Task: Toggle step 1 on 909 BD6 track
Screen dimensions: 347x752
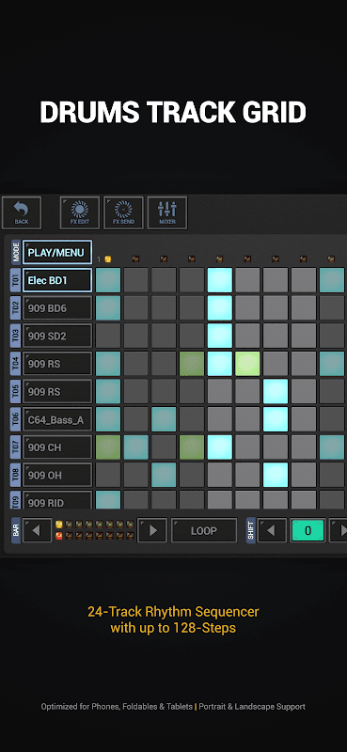Action: tap(108, 308)
